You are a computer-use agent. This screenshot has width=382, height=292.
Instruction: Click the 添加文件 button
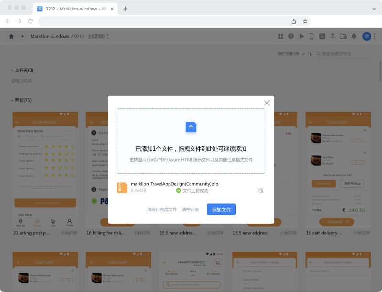pos(221,209)
